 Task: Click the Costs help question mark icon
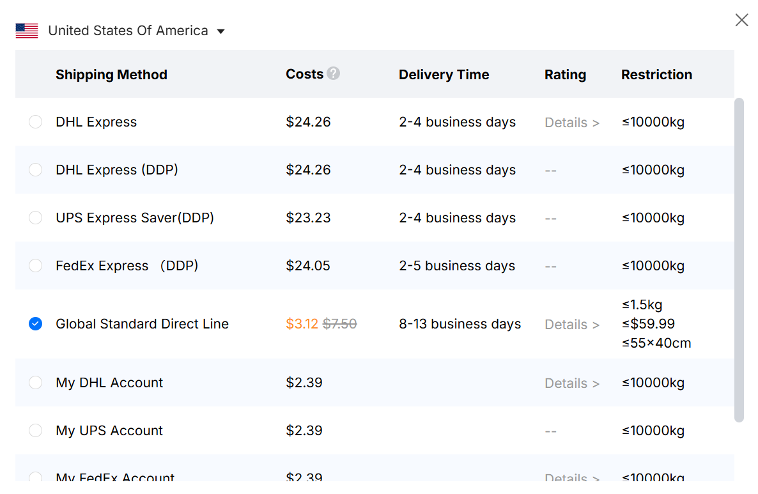click(x=333, y=73)
